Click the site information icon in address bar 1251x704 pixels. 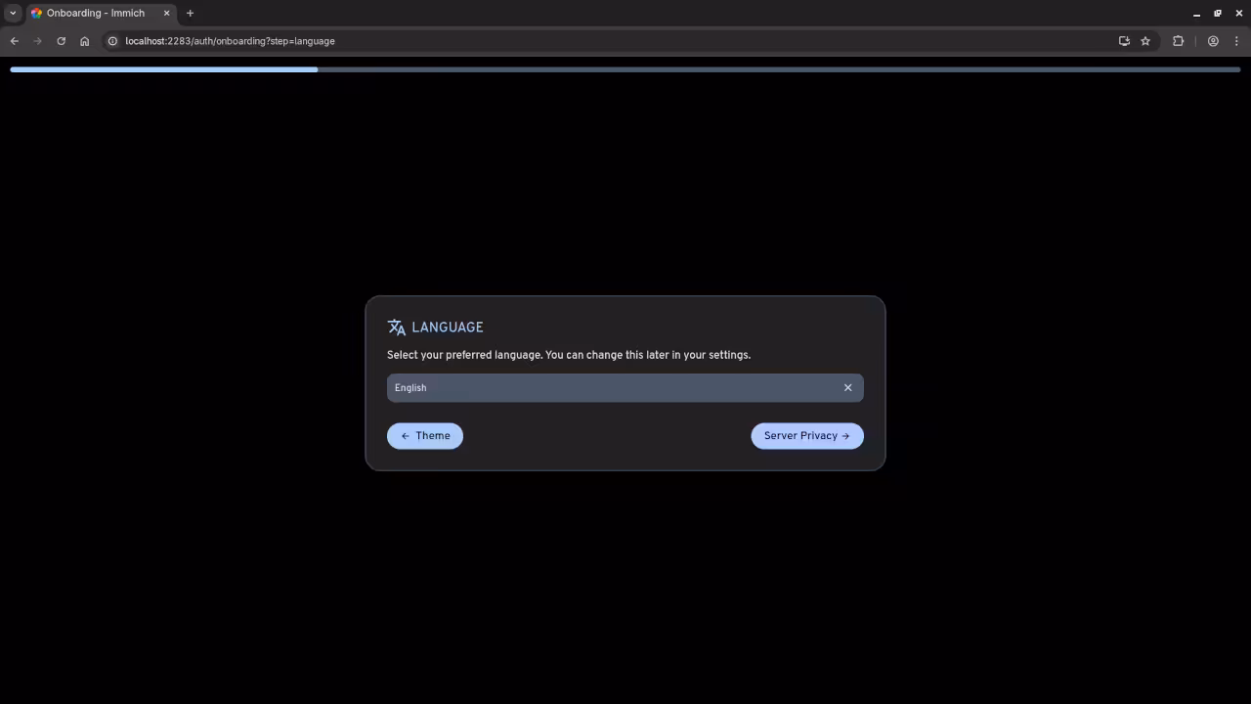[x=112, y=41]
